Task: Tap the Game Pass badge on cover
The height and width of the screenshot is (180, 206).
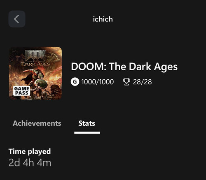Action: coord(21,91)
